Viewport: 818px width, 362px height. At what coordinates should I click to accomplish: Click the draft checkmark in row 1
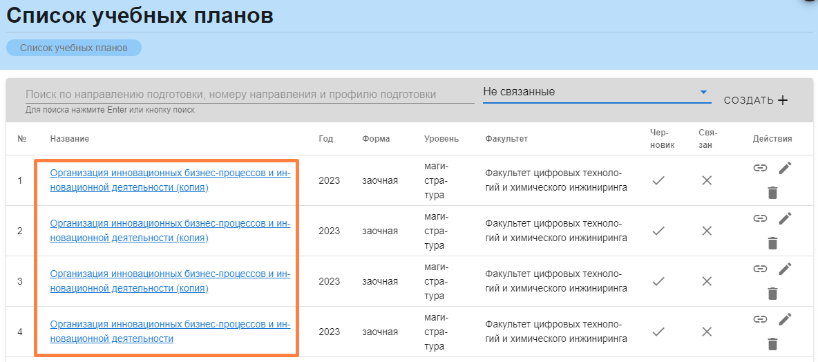tap(658, 180)
